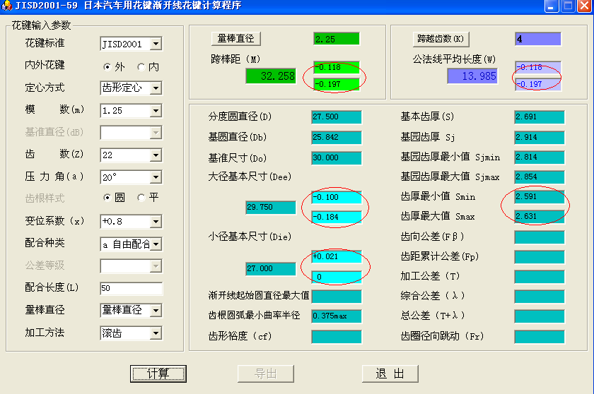Click the 退出 exit button
This screenshot has width=594, height=394.
pyautogui.click(x=390, y=374)
